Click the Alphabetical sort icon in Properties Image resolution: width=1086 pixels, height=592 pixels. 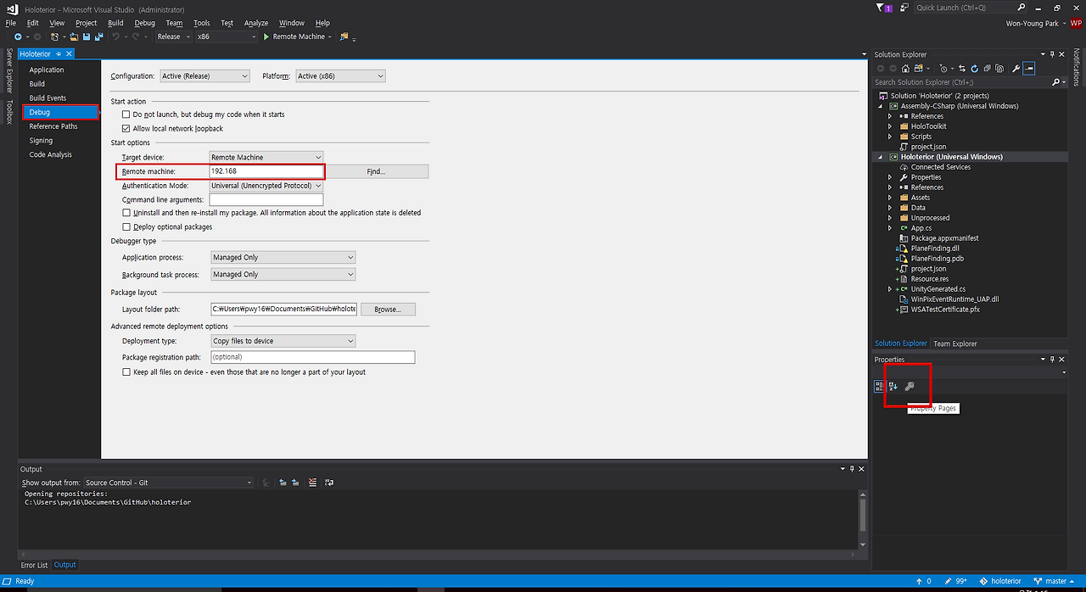[x=893, y=386]
